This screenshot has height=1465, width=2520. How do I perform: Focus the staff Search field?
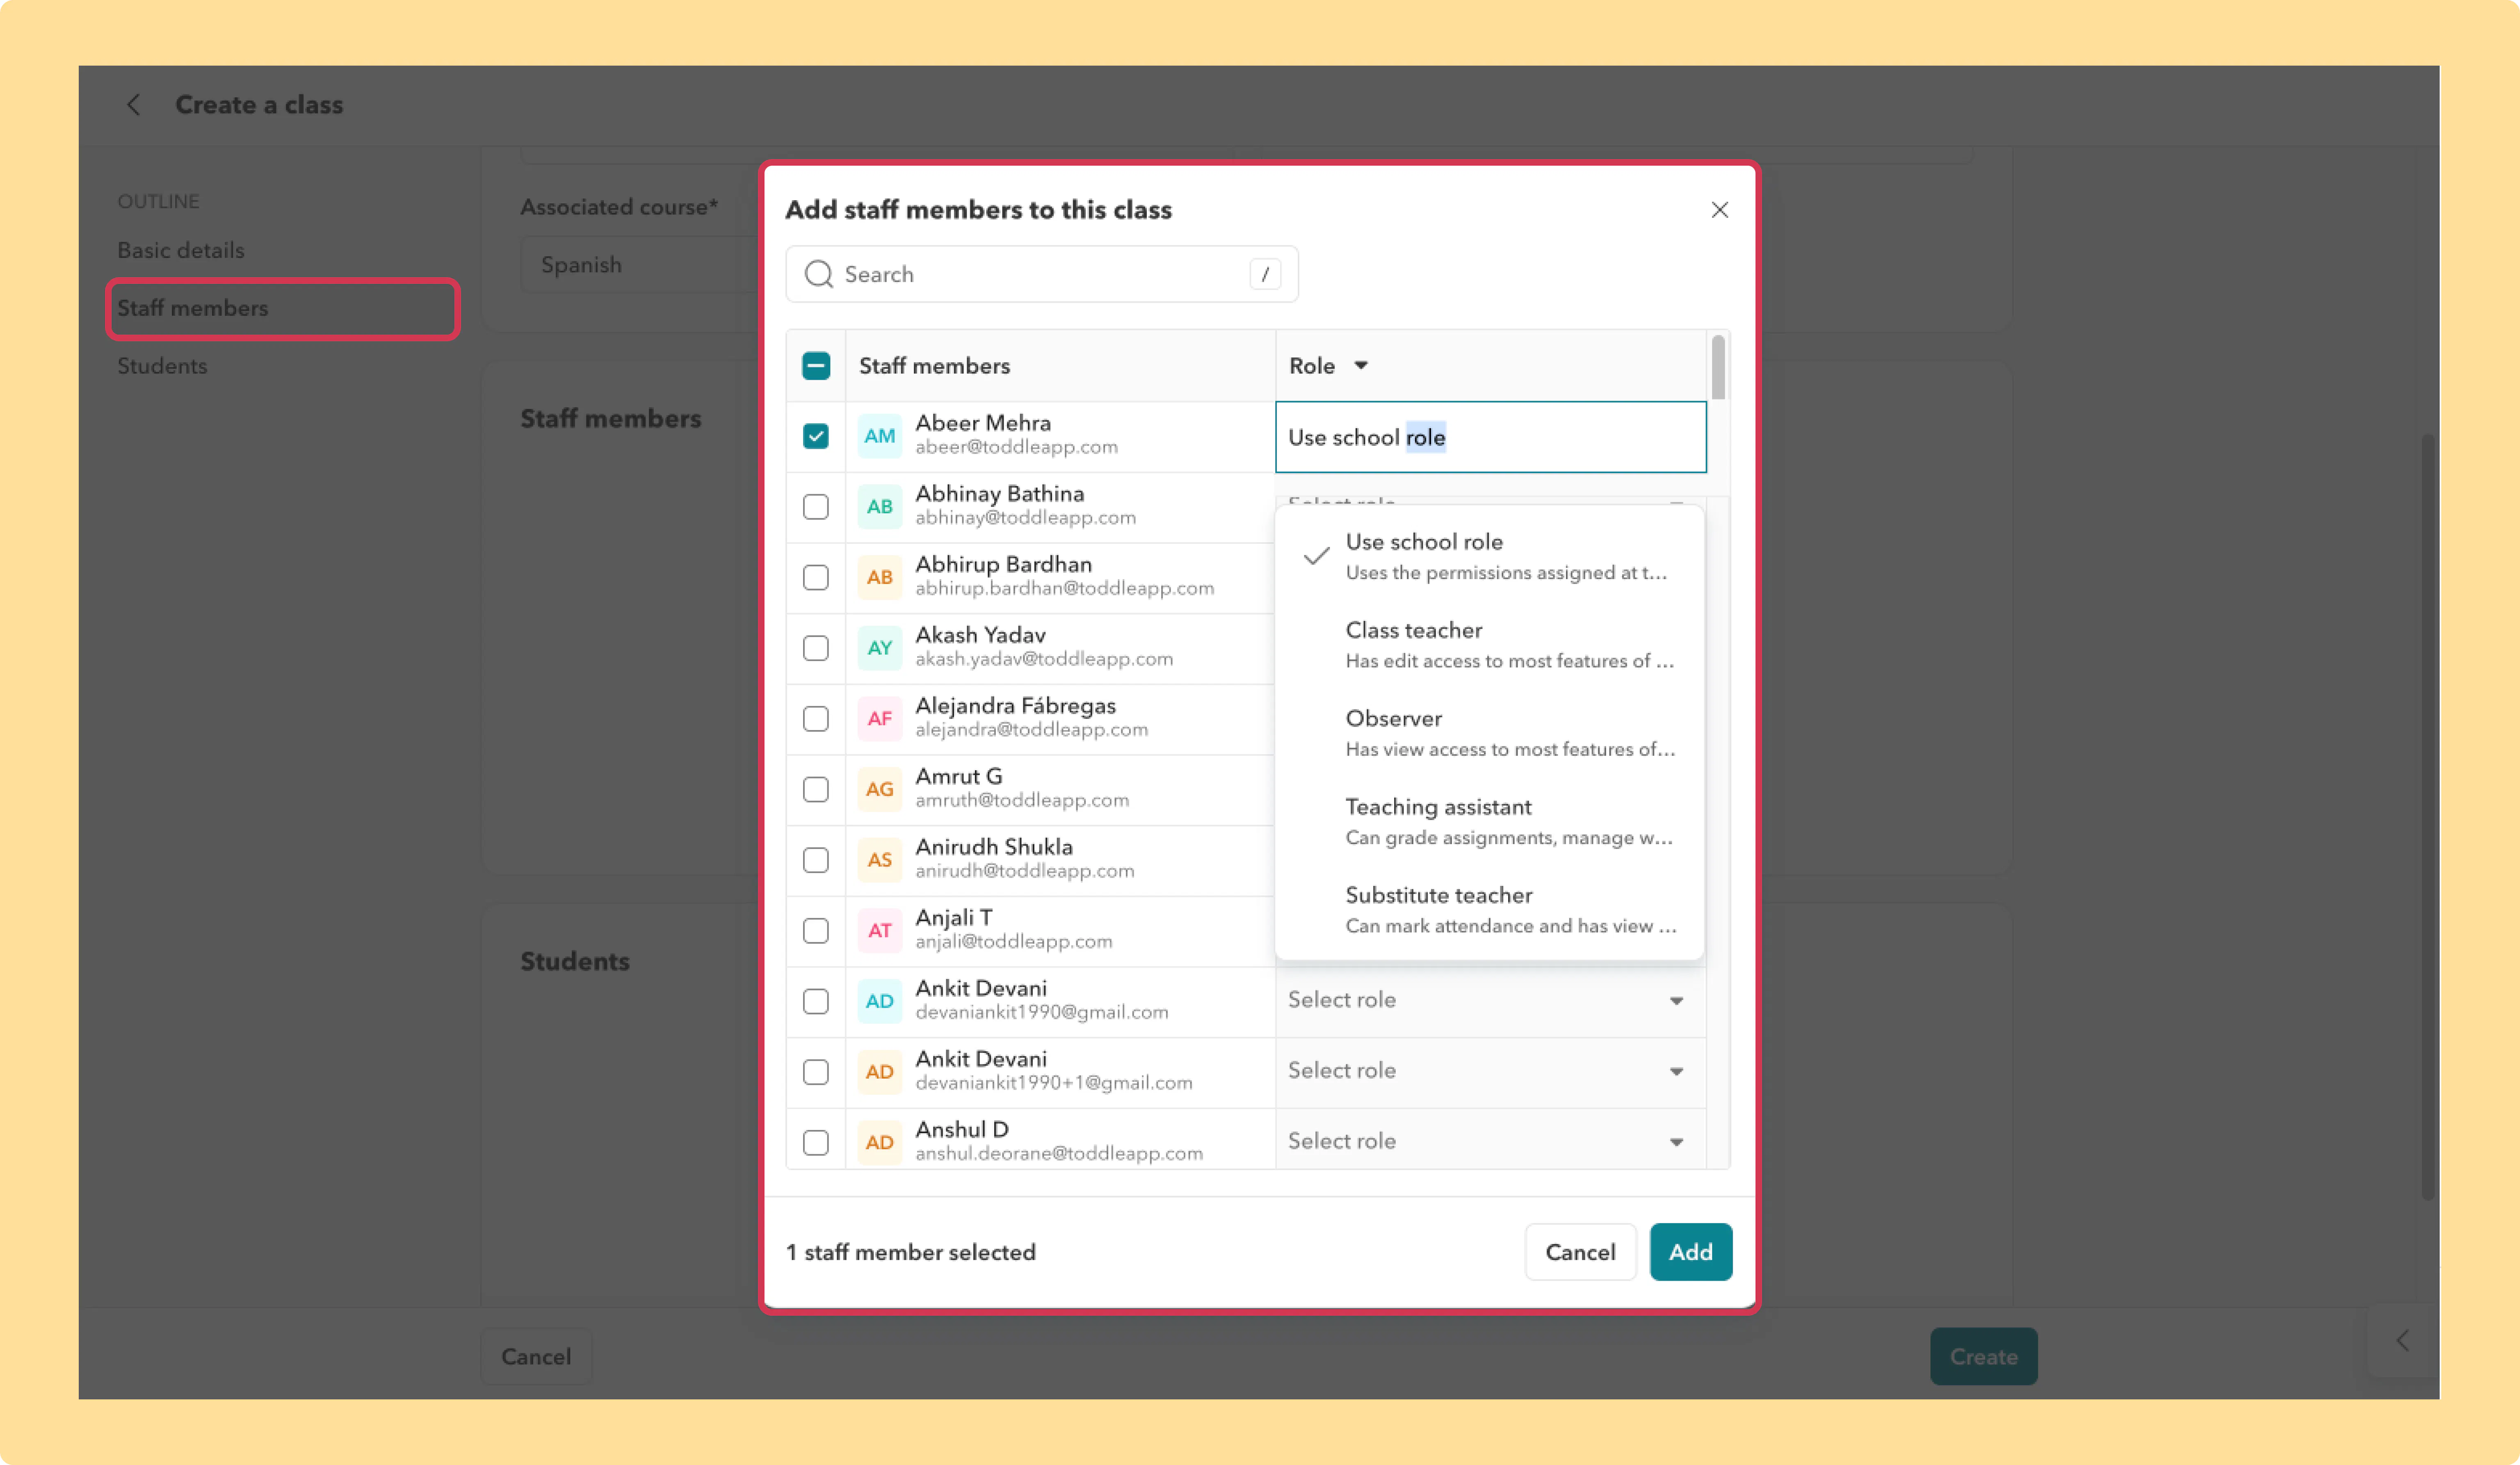click(x=1042, y=274)
